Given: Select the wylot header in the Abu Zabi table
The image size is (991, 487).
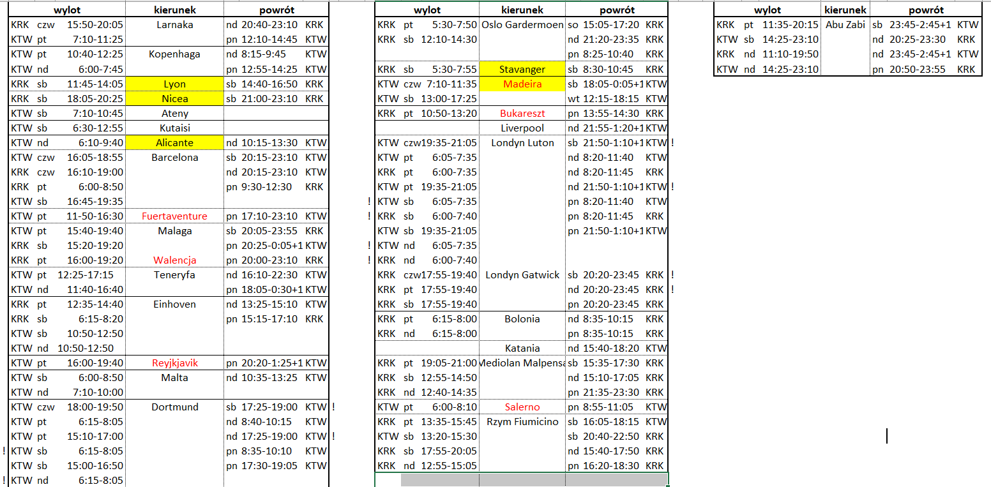Looking at the screenshot, I should point(768,10).
